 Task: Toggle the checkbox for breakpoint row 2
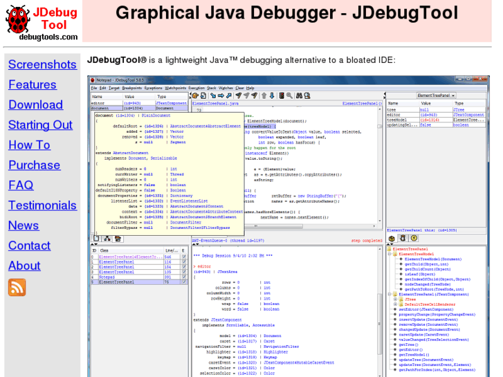click(x=184, y=267)
